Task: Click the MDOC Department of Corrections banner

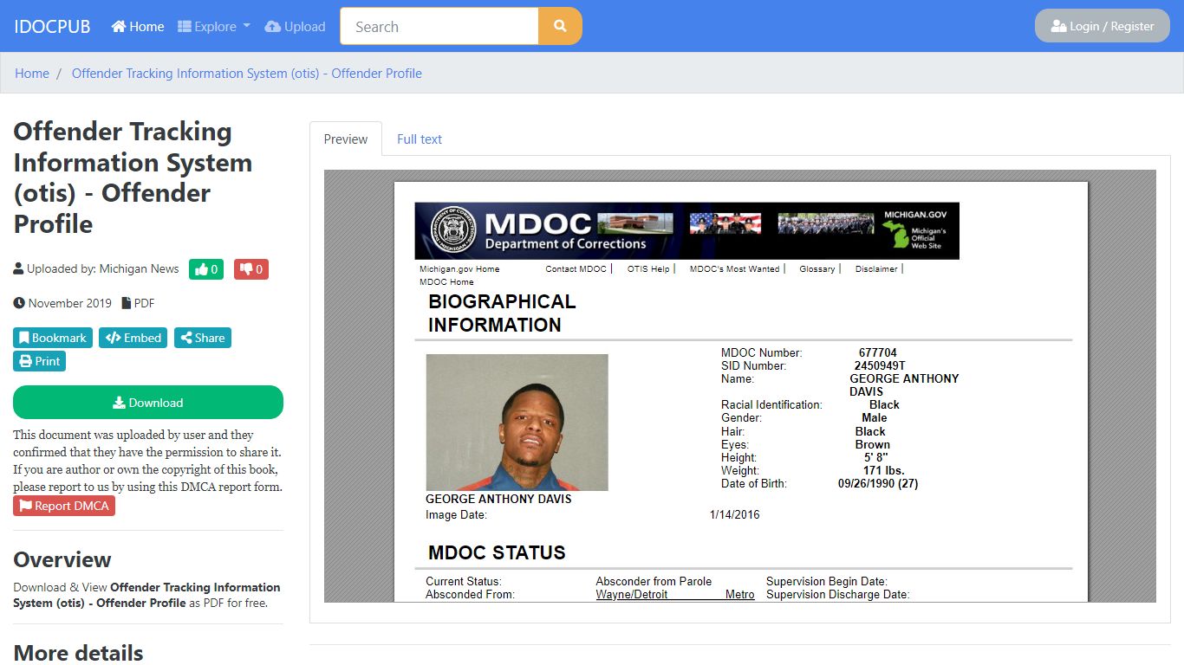Action: click(x=686, y=231)
